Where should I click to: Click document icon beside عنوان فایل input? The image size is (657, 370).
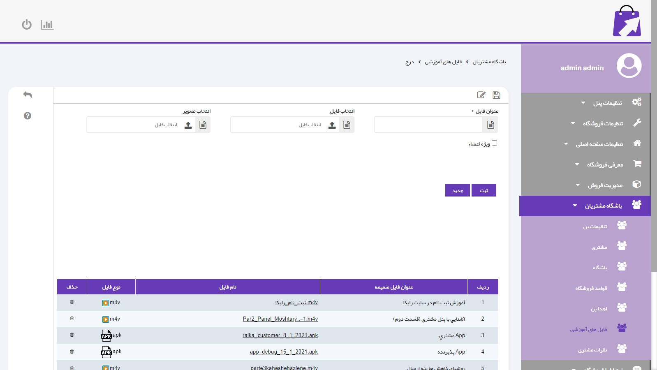[x=490, y=125]
